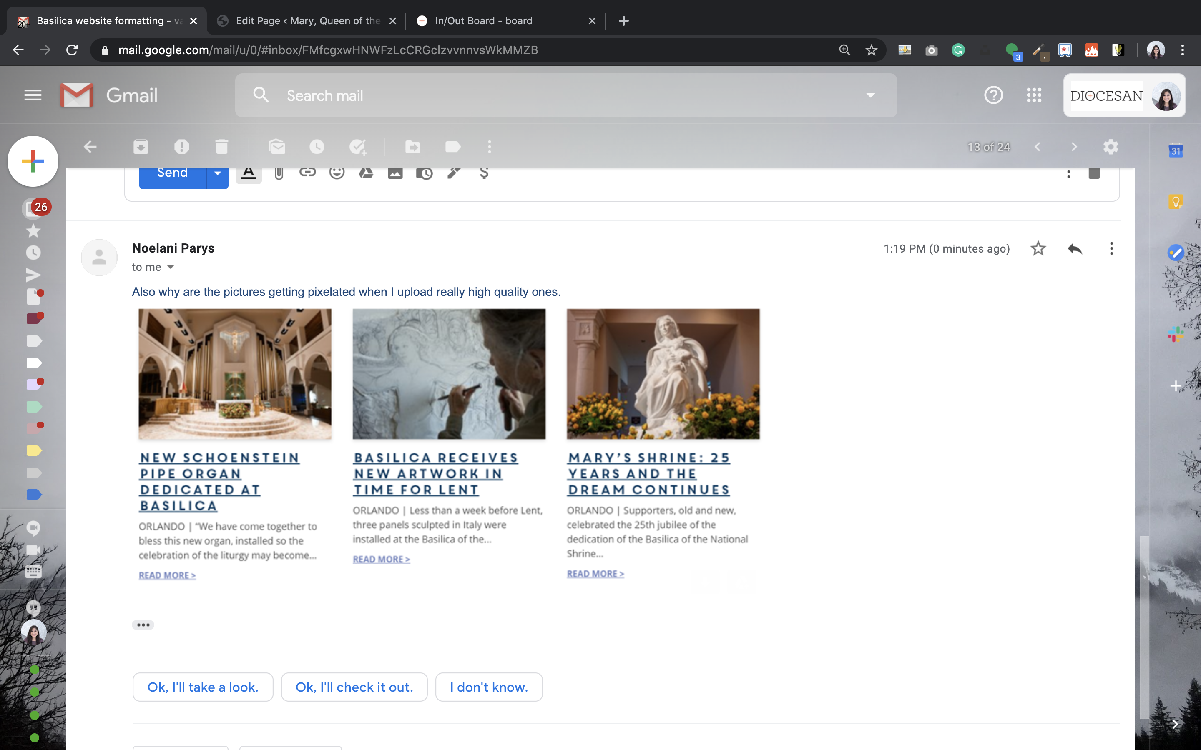This screenshot has width=1201, height=750.
Task: Click the 'I don't know.' smart reply
Action: coord(489,687)
